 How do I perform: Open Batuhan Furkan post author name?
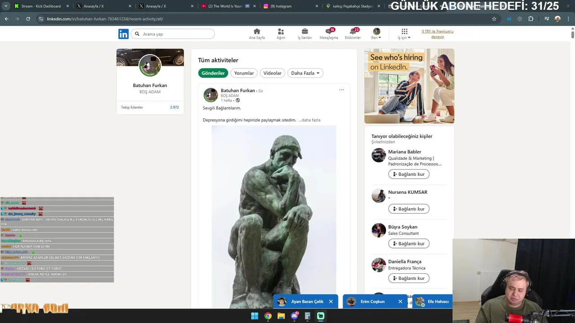click(238, 91)
